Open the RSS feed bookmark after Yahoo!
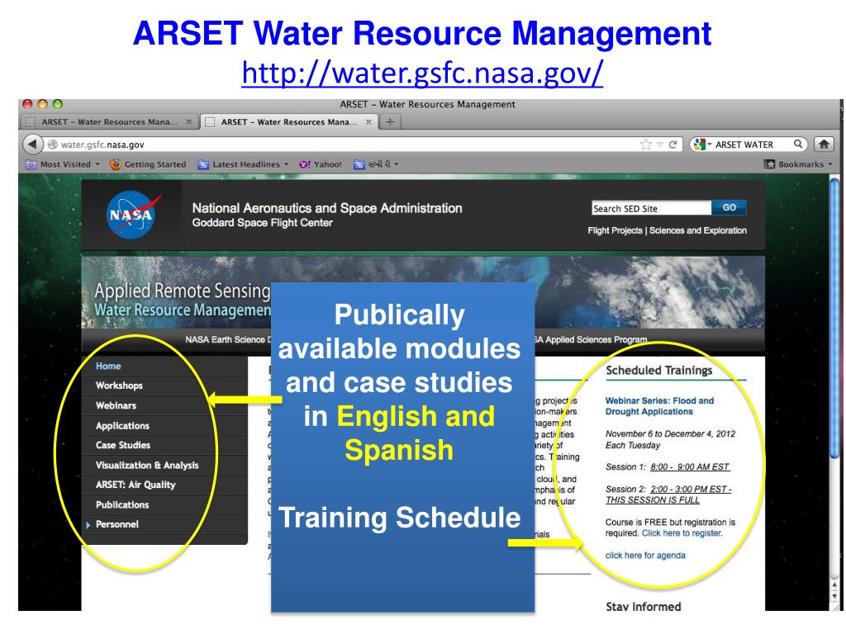846x634 pixels. [376, 164]
